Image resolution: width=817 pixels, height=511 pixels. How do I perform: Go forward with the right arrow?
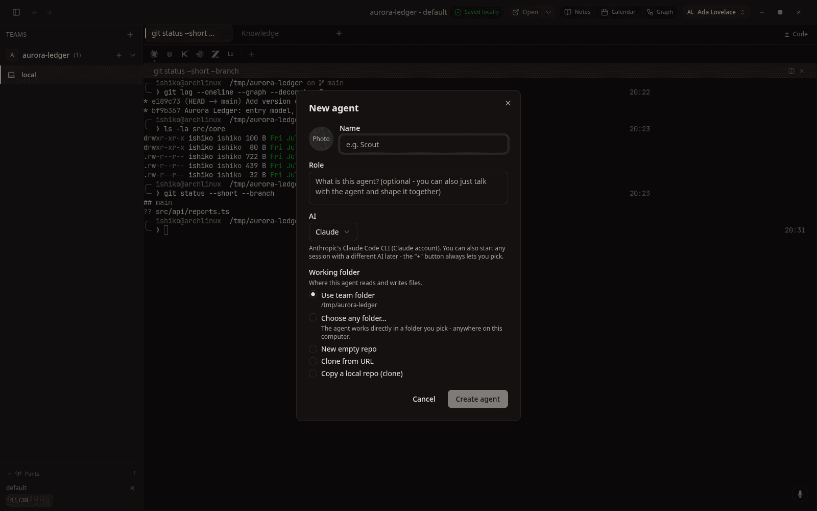pyautogui.click(x=50, y=12)
